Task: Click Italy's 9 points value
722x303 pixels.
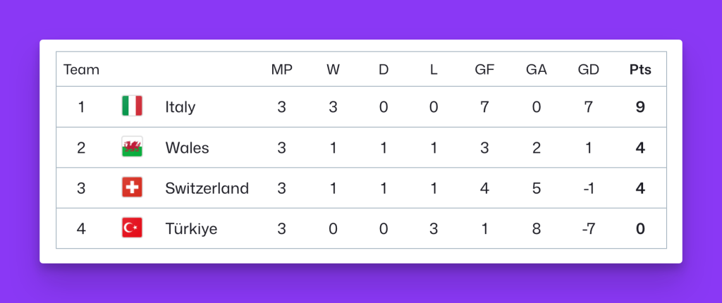Action: pyautogui.click(x=640, y=107)
